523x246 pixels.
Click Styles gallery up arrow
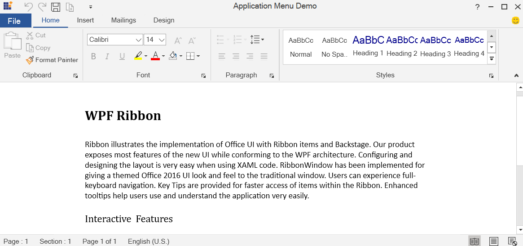click(x=491, y=36)
